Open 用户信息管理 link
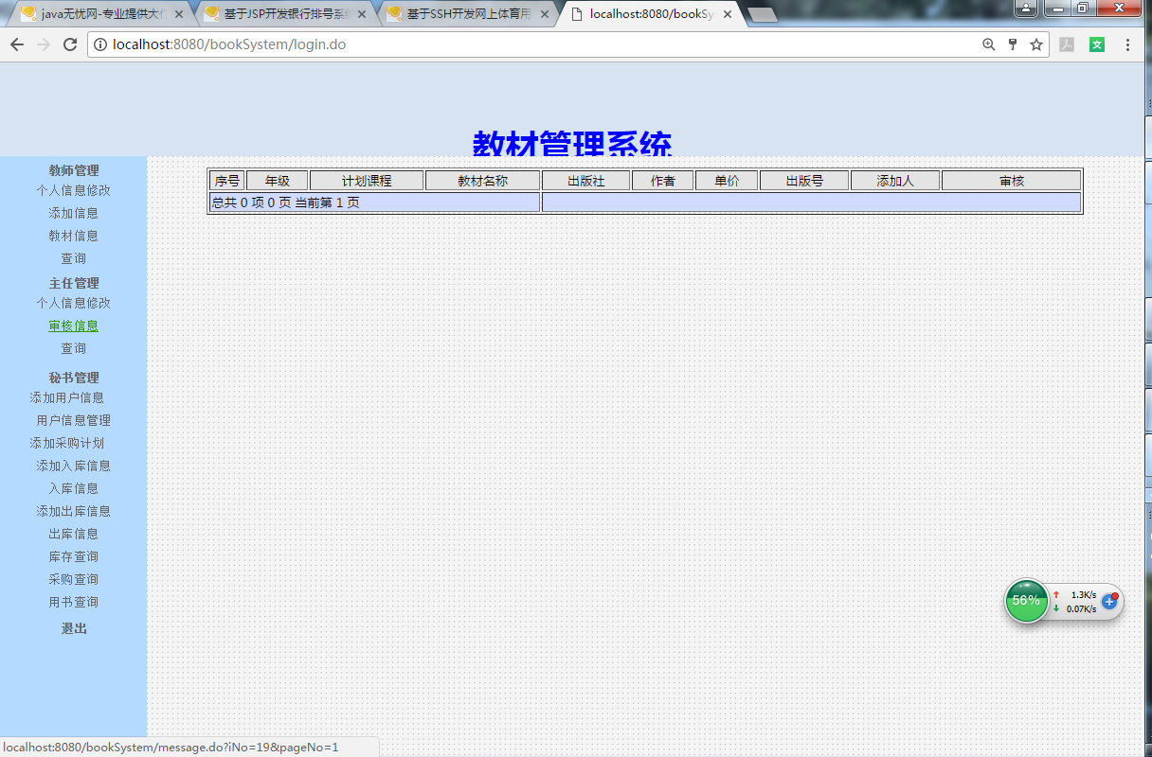Image resolution: width=1152 pixels, height=757 pixels. [x=74, y=420]
